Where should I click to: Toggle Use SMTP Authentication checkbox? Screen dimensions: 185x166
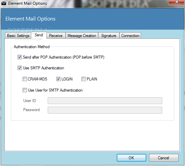tap(20, 68)
